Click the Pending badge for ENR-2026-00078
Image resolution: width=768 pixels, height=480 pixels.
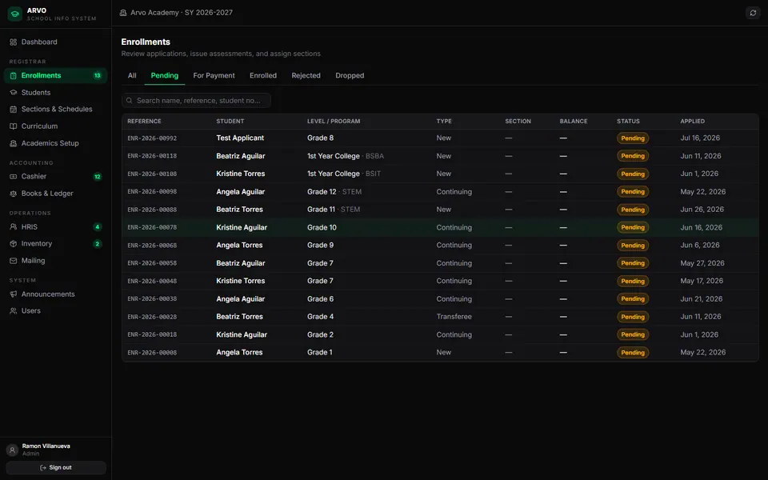(633, 227)
